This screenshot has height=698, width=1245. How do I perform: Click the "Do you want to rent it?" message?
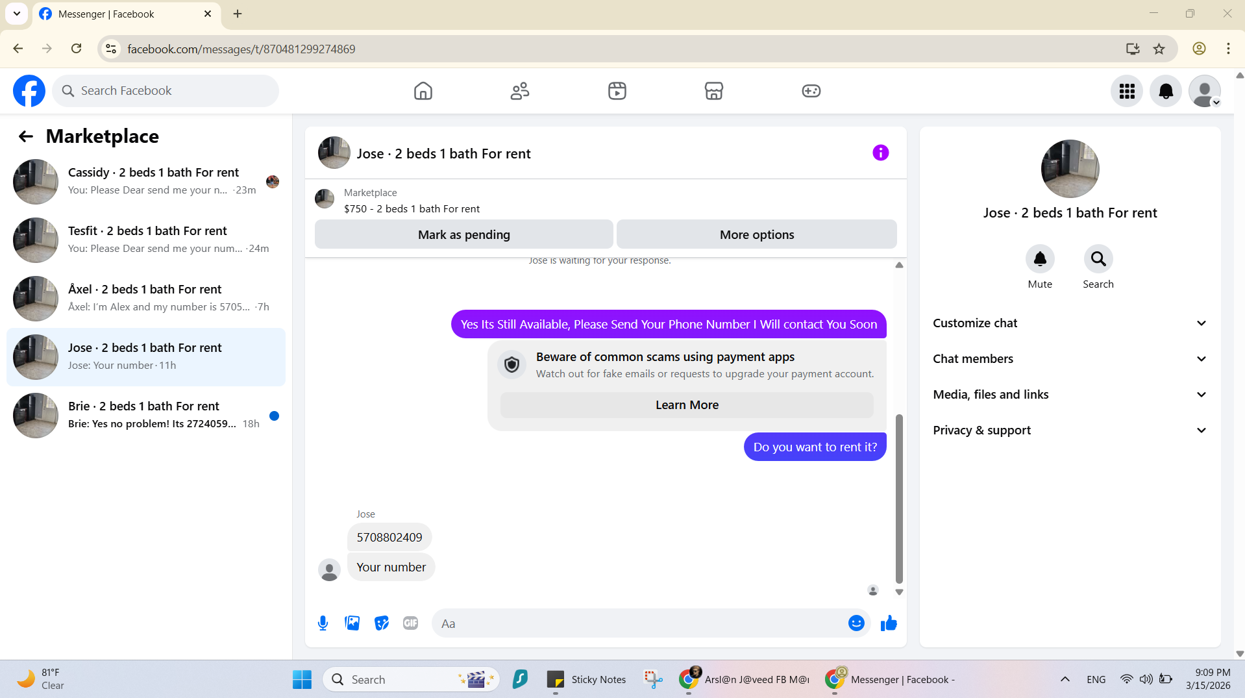click(815, 447)
